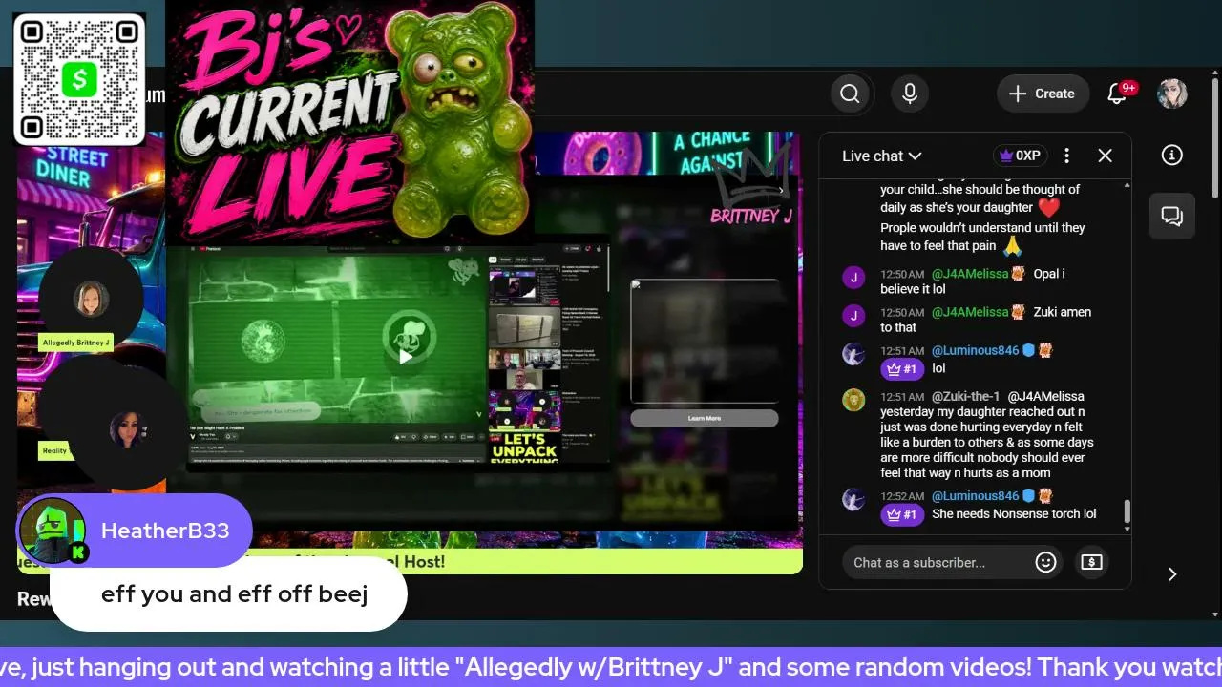
Task: Click the 'Allegedly Brittney J' name label
Action: pyautogui.click(x=76, y=343)
